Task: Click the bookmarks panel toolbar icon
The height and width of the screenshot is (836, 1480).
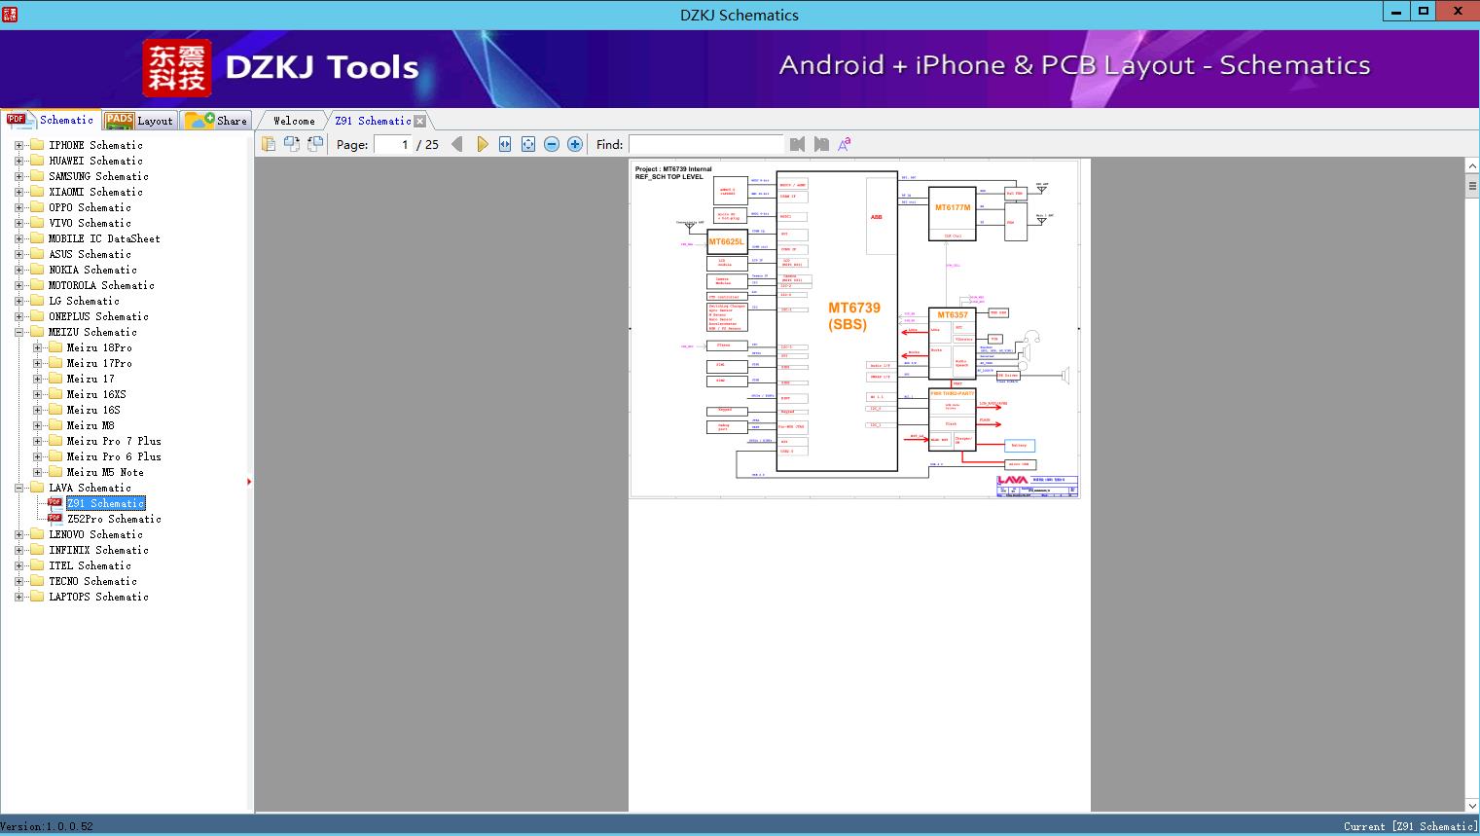Action: click(x=269, y=144)
